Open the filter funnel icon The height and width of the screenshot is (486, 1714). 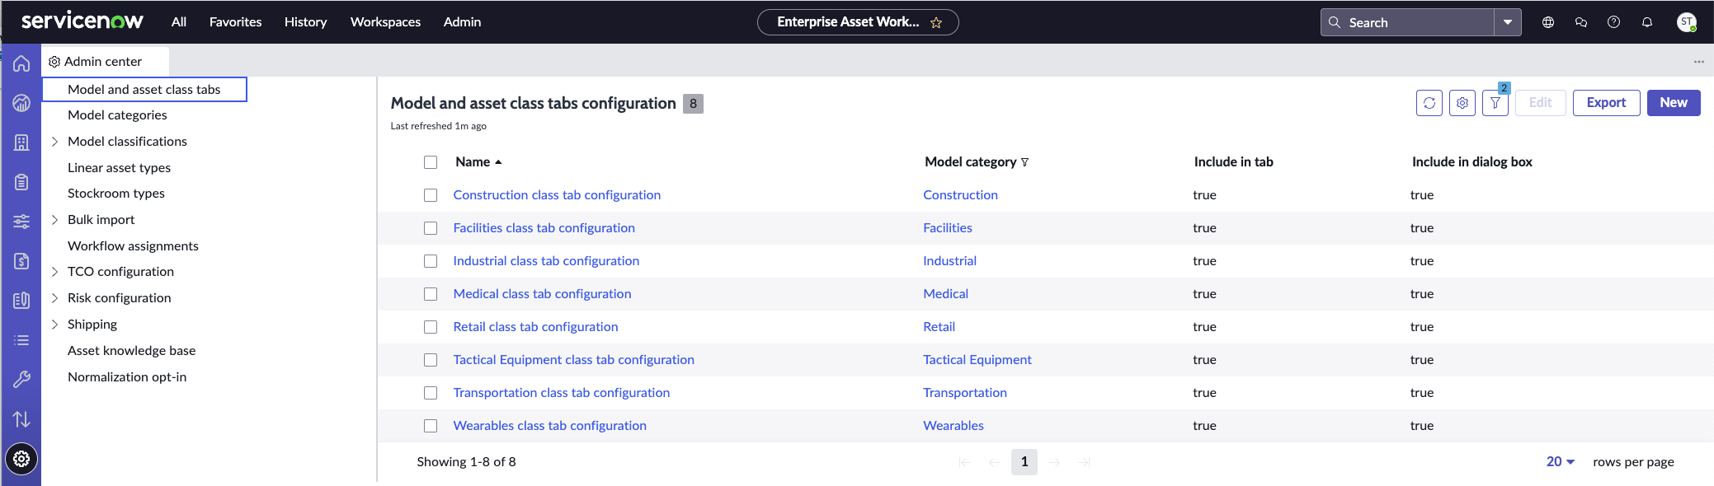point(1495,103)
